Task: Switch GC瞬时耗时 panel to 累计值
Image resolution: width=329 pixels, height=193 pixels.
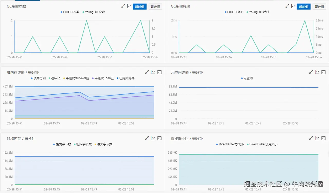Action: coord(319,7)
